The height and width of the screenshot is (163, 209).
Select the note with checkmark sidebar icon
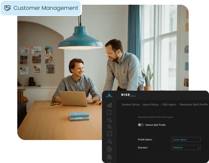(x=109, y=112)
